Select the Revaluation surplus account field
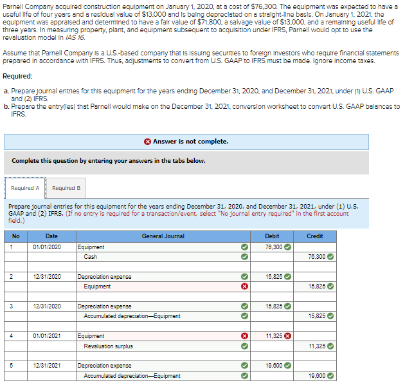Image resolution: width=405 pixels, height=385 pixels. click(163, 346)
